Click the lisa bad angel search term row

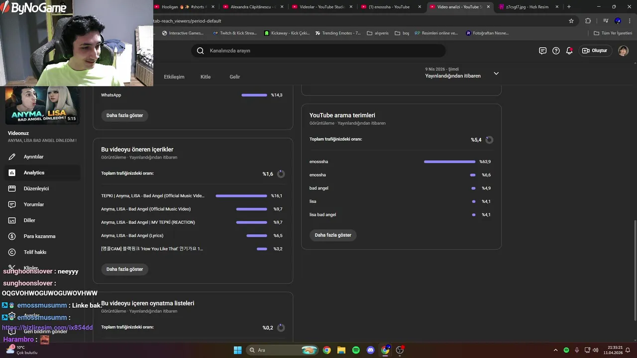click(x=400, y=215)
